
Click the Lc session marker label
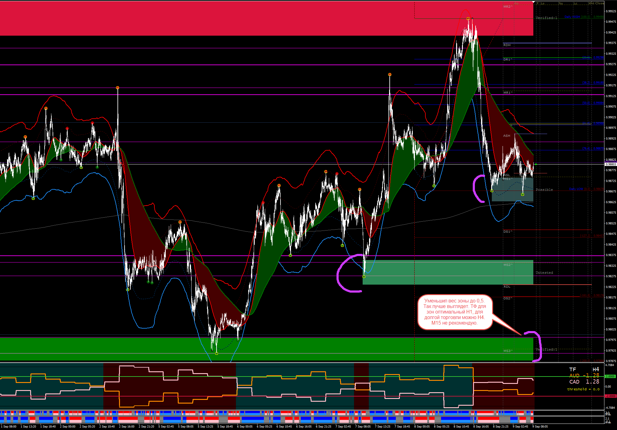575,3
